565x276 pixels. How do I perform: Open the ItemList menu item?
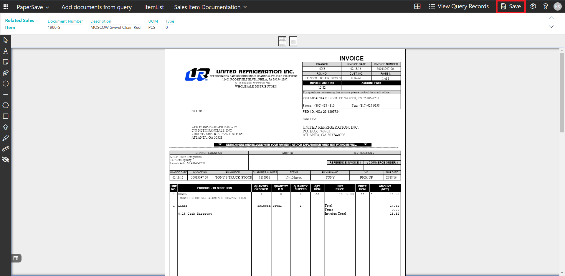coord(154,7)
